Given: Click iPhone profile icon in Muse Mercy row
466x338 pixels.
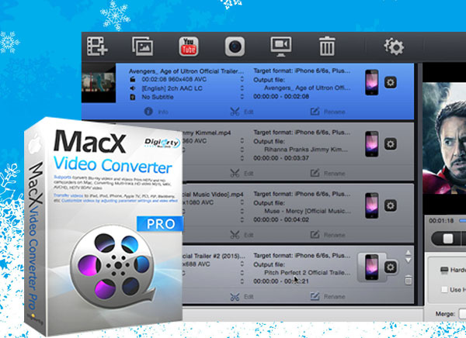Looking at the screenshot, I should (372, 205).
